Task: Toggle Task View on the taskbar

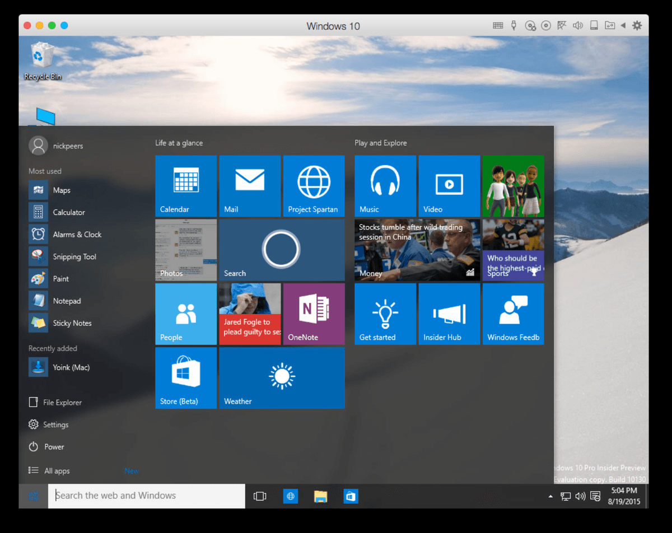Action: coord(259,496)
